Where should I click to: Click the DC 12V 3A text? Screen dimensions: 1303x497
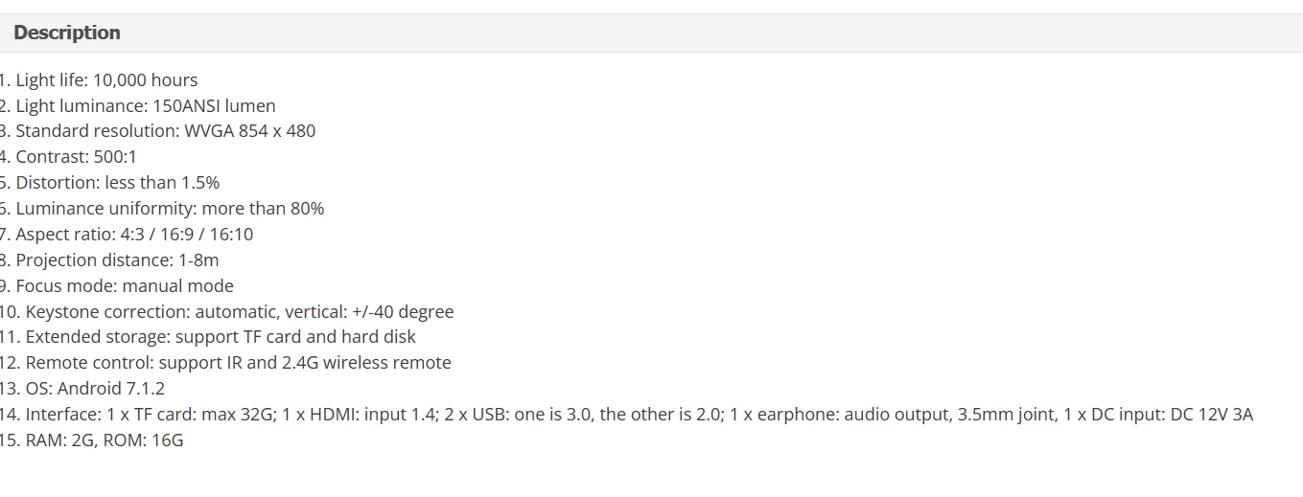click(x=1212, y=415)
